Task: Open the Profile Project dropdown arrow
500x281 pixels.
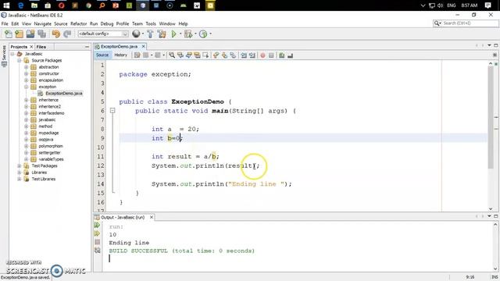Action: [210, 34]
